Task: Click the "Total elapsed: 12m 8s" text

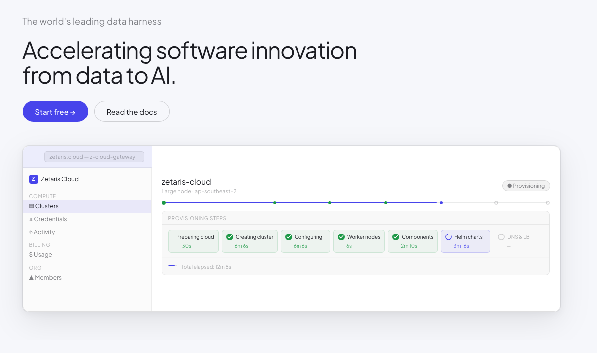Action: click(206, 267)
